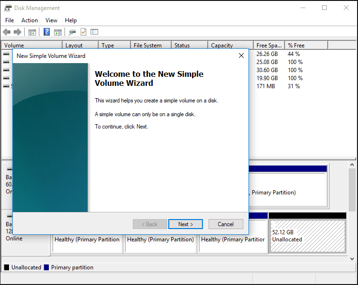The image size is (358, 285).
Task: Sort by the Status column header
Action: click(190, 45)
